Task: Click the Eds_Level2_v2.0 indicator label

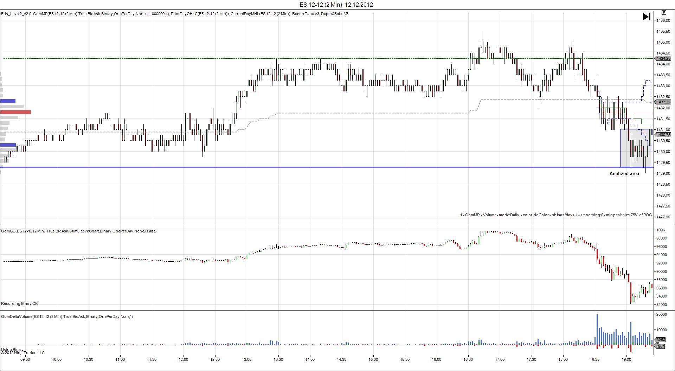Action: 16,14
